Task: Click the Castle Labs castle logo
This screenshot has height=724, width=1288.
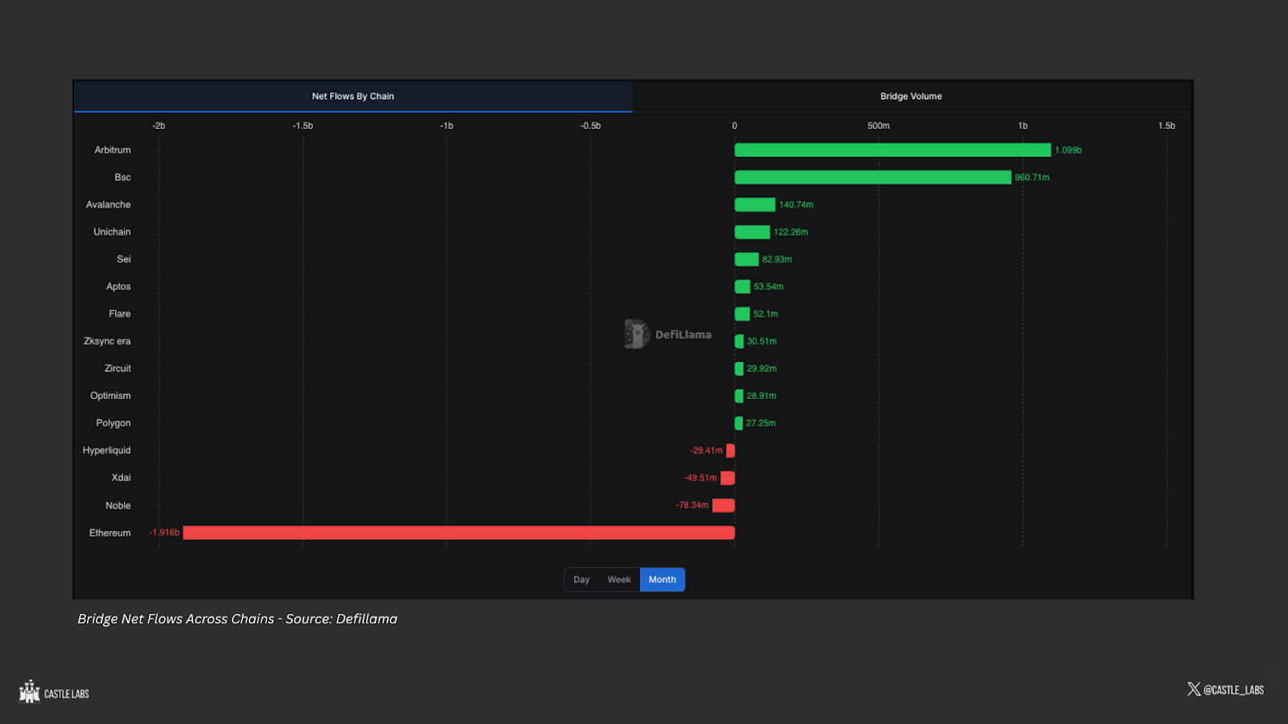Action: (30, 692)
